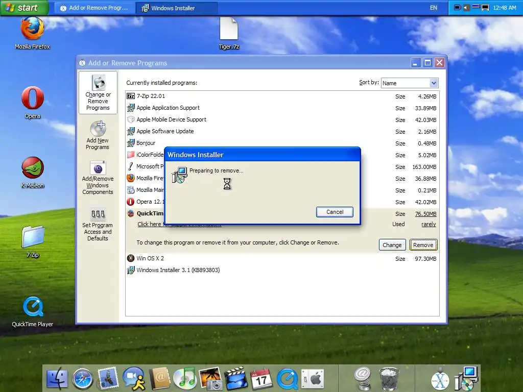This screenshot has width=523, height=392.
Task: Open the Trash icon in dock
Action: 389,379
